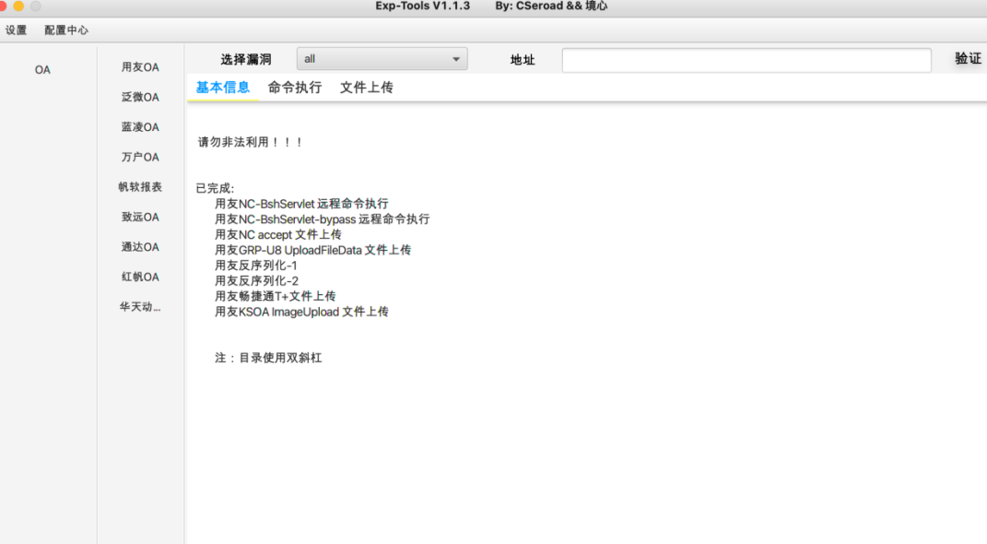This screenshot has height=544, width=987.
Task: Switch to the 基本信息 tab
Action: (x=223, y=88)
